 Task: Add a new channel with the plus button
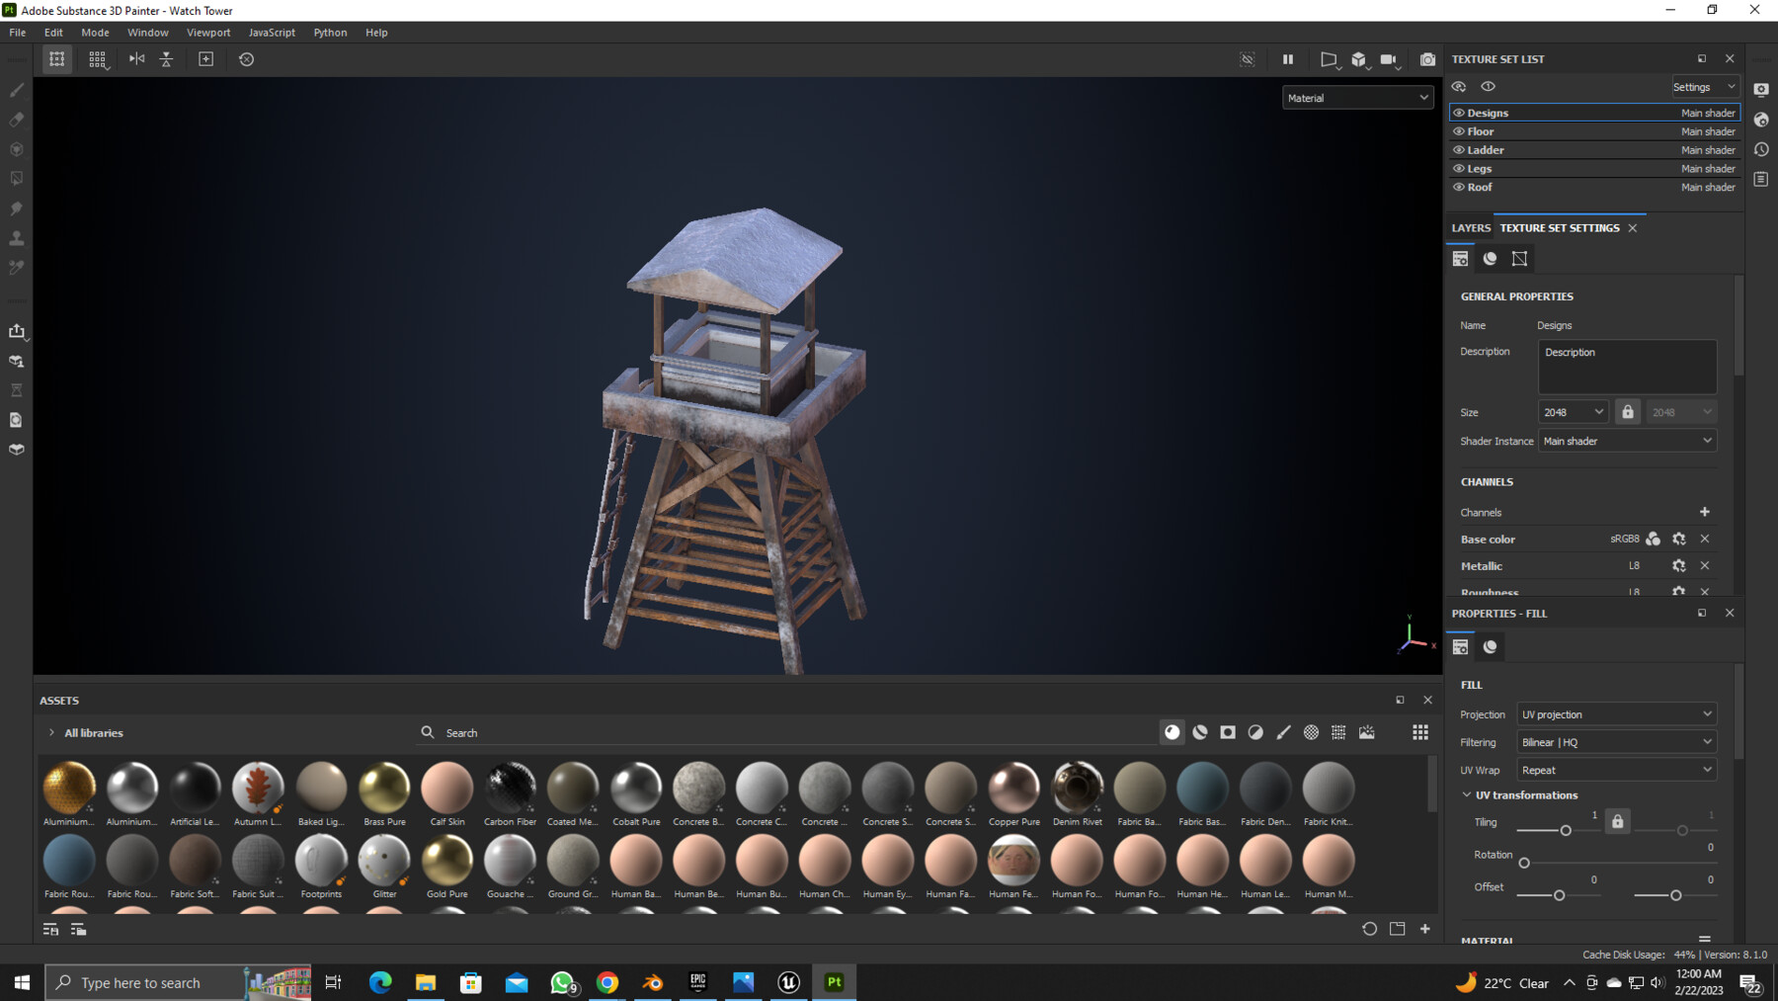[1705, 512]
